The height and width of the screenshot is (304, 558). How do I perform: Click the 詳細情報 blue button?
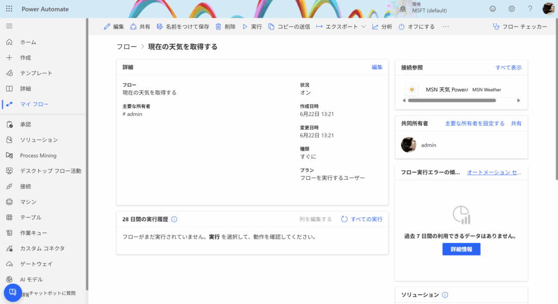pos(461,249)
